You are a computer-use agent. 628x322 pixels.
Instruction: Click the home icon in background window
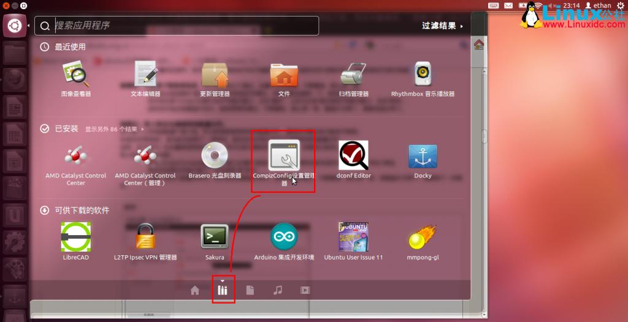478,45
